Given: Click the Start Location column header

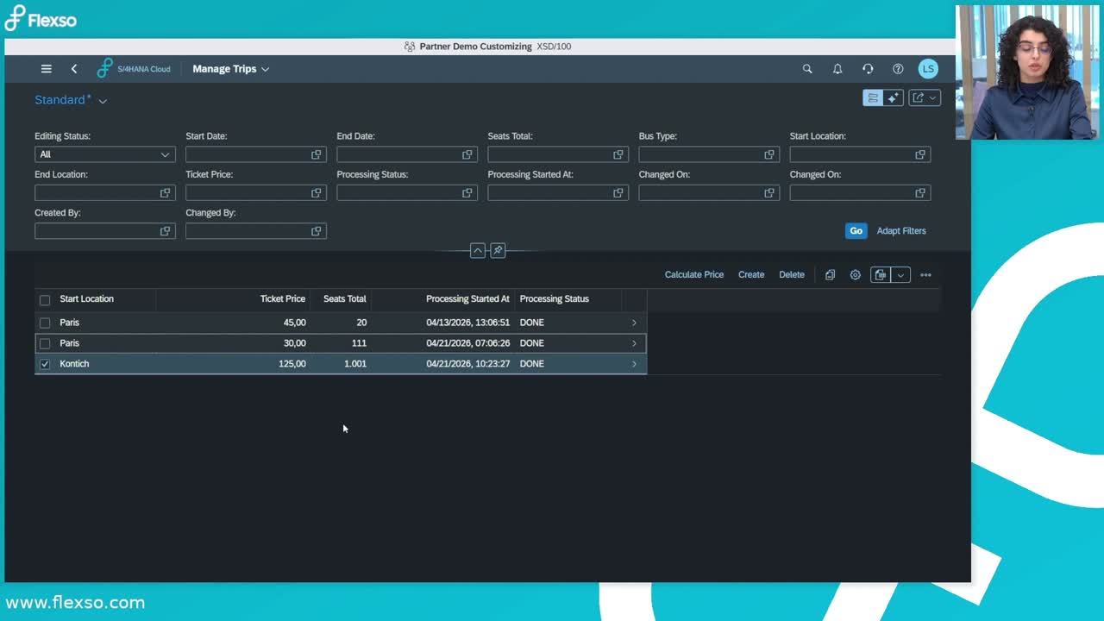Looking at the screenshot, I should 86,299.
